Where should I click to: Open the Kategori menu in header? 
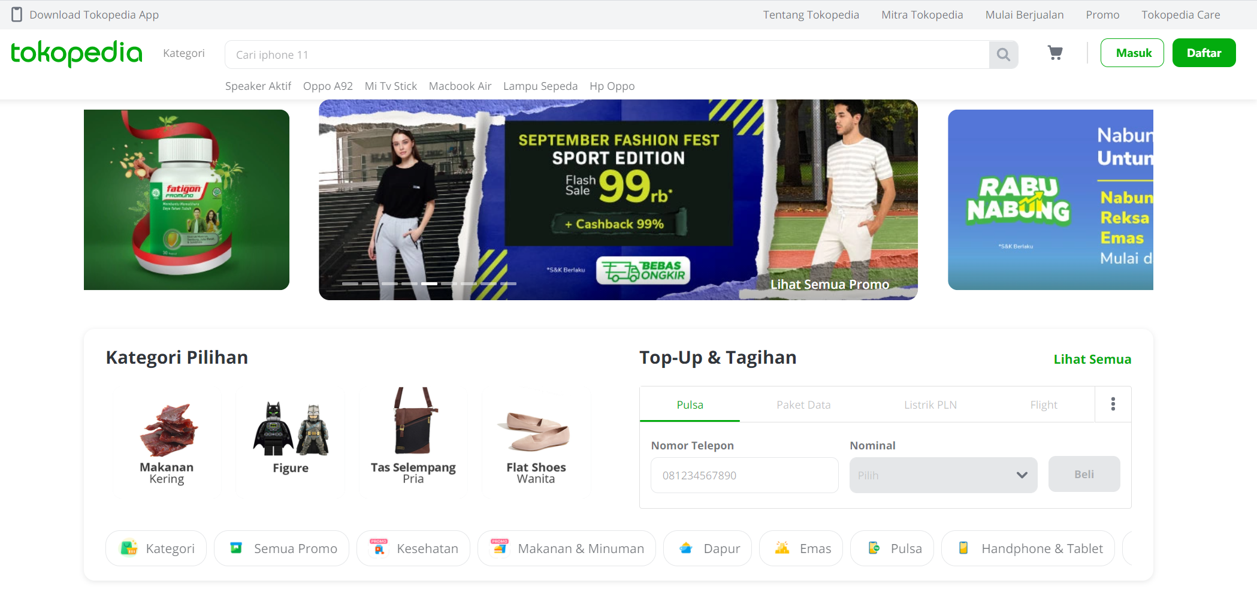point(184,53)
